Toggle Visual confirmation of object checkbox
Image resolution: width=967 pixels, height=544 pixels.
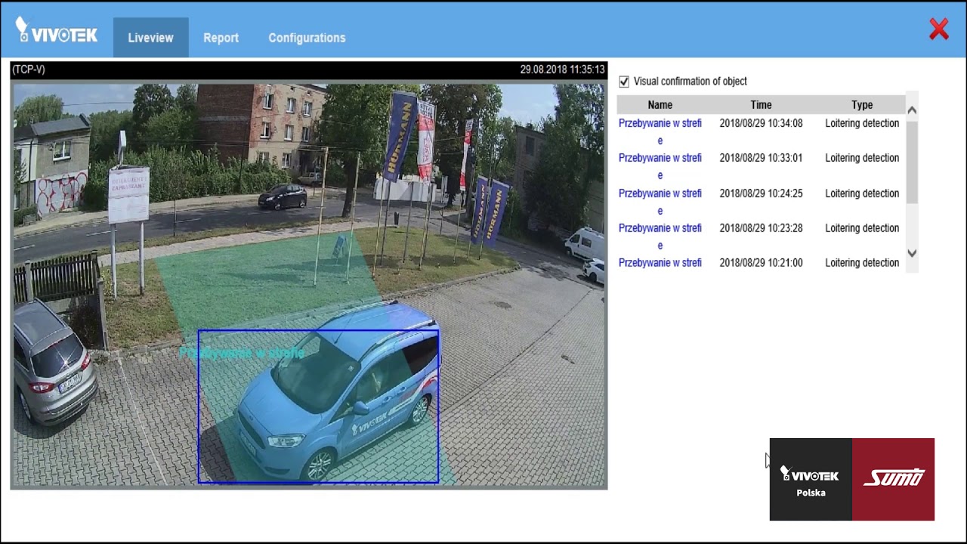point(624,82)
